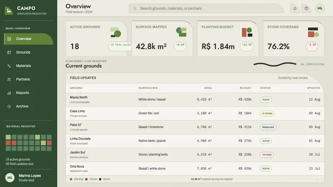The height and width of the screenshot is (187, 333).
Task: Click '06 COMMISSIONS' label
Action: (x=313, y=64)
